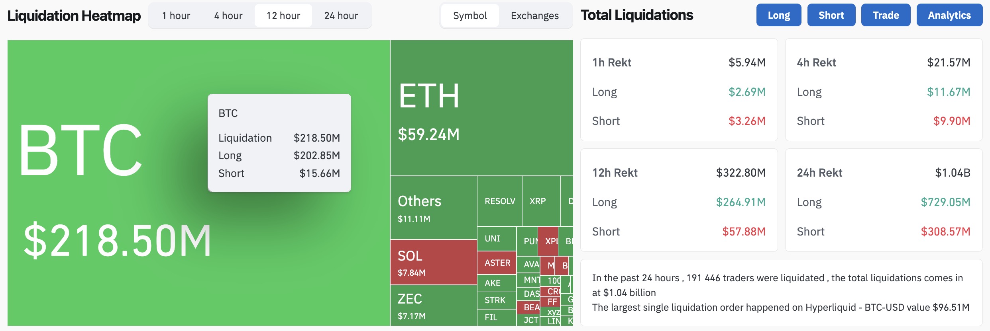
Task: Click the blue Short button
Action: point(831,15)
